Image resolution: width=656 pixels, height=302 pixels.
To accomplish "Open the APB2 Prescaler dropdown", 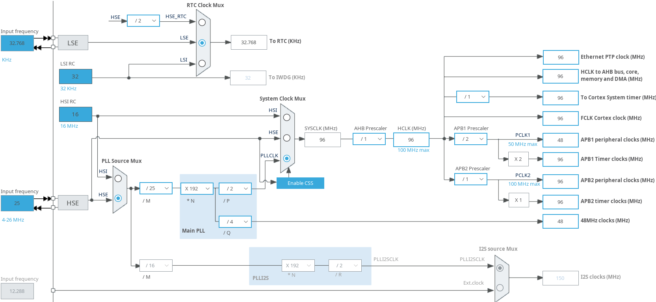I will (x=471, y=179).
